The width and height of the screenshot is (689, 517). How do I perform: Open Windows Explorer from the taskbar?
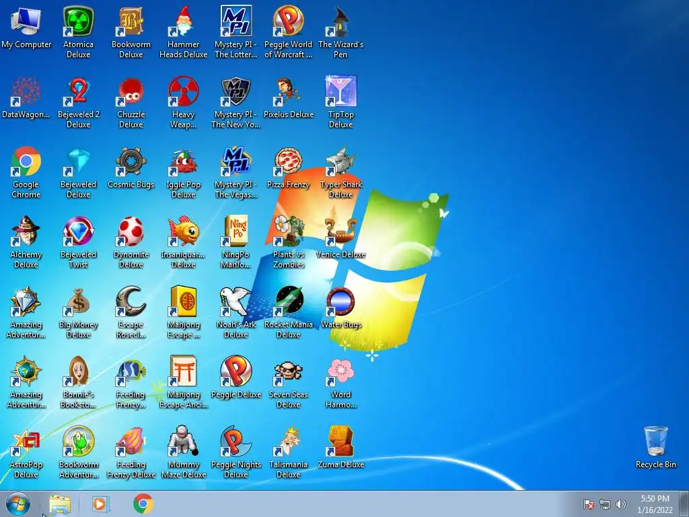click(x=60, y=504)
